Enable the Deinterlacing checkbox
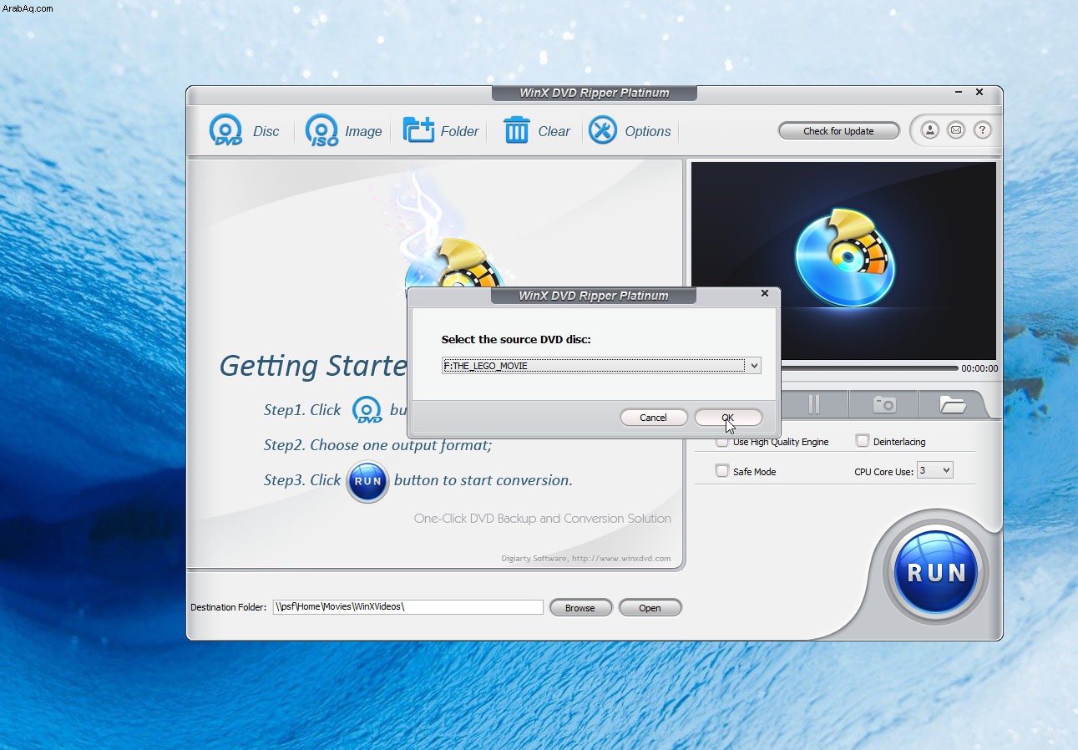 (x=863, y=441)
